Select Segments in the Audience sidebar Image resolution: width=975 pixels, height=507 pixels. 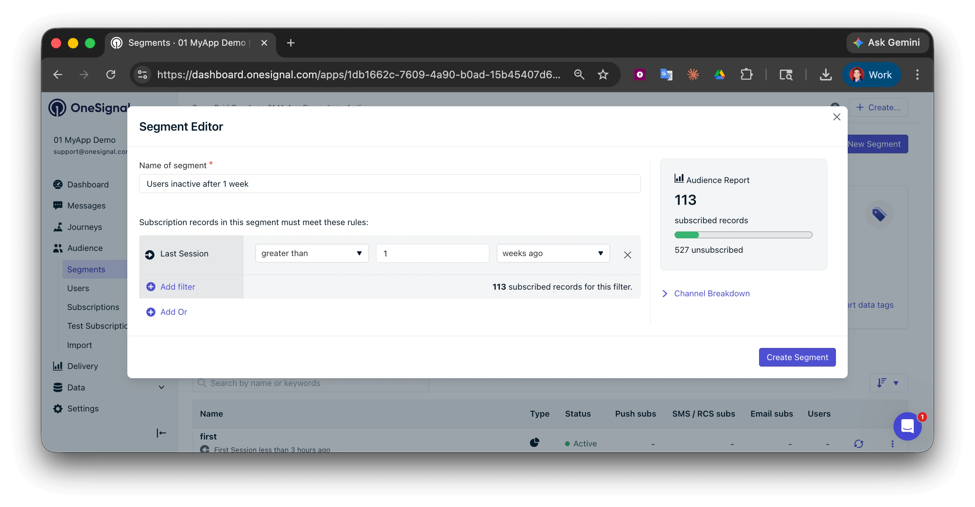tap(86, 269)
